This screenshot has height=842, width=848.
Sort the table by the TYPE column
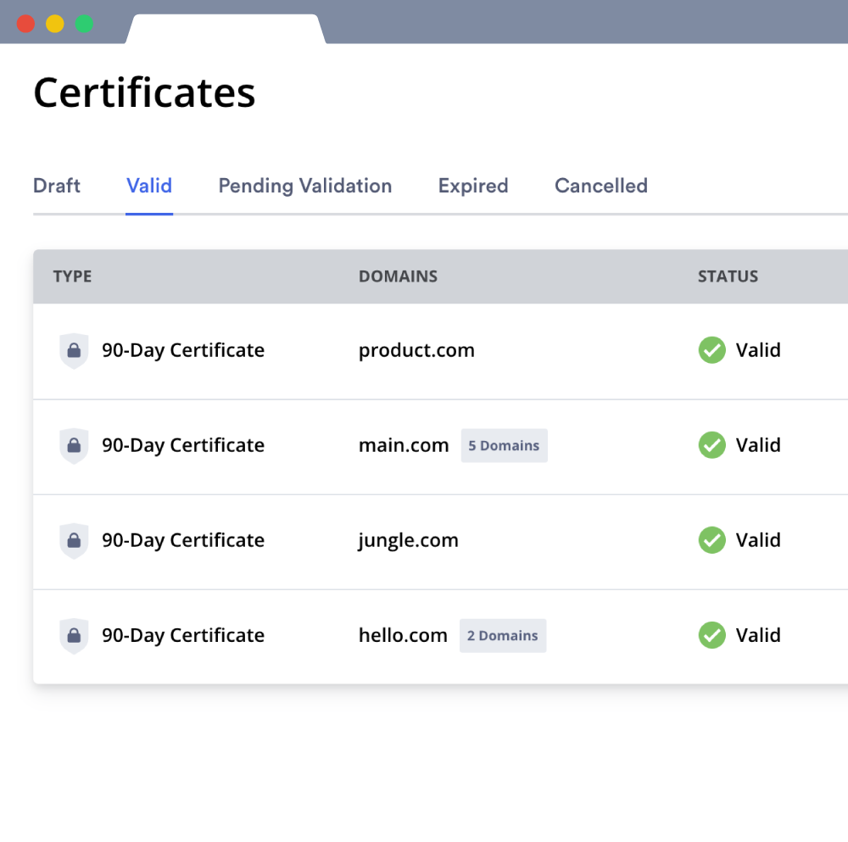(72, 276)
